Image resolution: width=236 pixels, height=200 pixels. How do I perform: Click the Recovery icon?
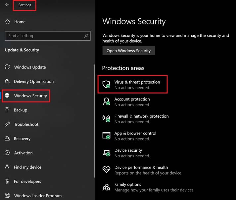7,138
